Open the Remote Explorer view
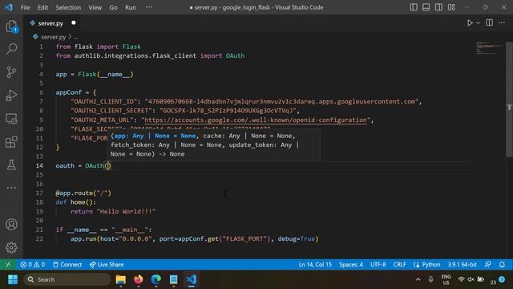The width and height of the screenshot is (513, 289). click(11, 119)
